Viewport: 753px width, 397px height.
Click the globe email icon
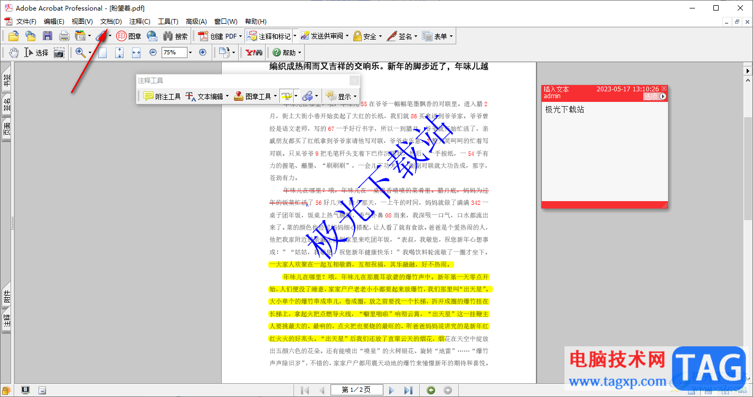(x=152, y=36)
